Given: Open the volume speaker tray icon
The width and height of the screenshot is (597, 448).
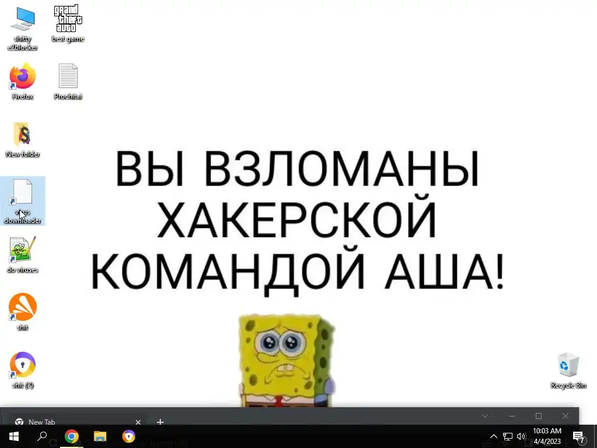Looking at the screenshot, I should point(521,436).
